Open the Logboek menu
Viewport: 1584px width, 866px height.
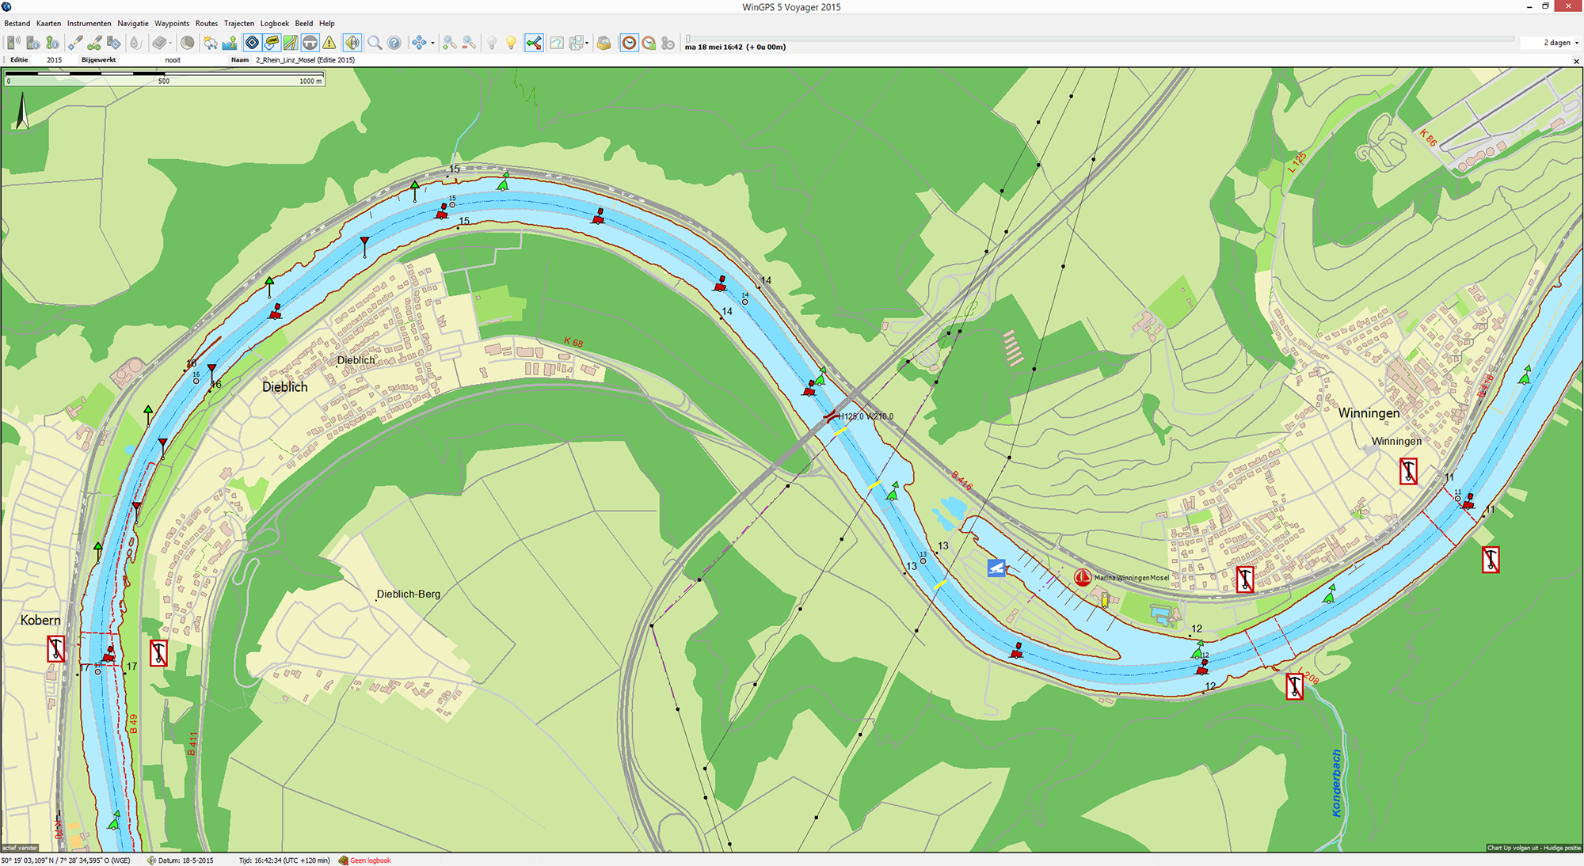[275, 23]
